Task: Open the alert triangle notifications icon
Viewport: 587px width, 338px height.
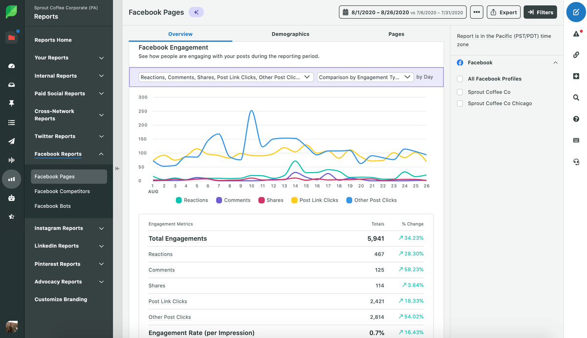Action: point(576,34)
